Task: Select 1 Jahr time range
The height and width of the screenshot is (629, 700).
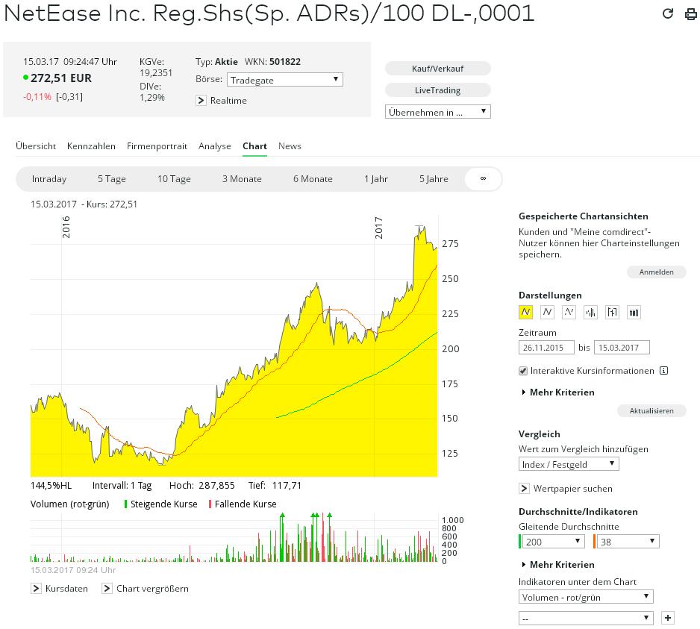Action: (376, 179)
